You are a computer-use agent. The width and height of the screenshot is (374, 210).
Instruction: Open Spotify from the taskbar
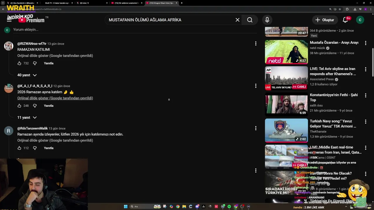point(229,206)
